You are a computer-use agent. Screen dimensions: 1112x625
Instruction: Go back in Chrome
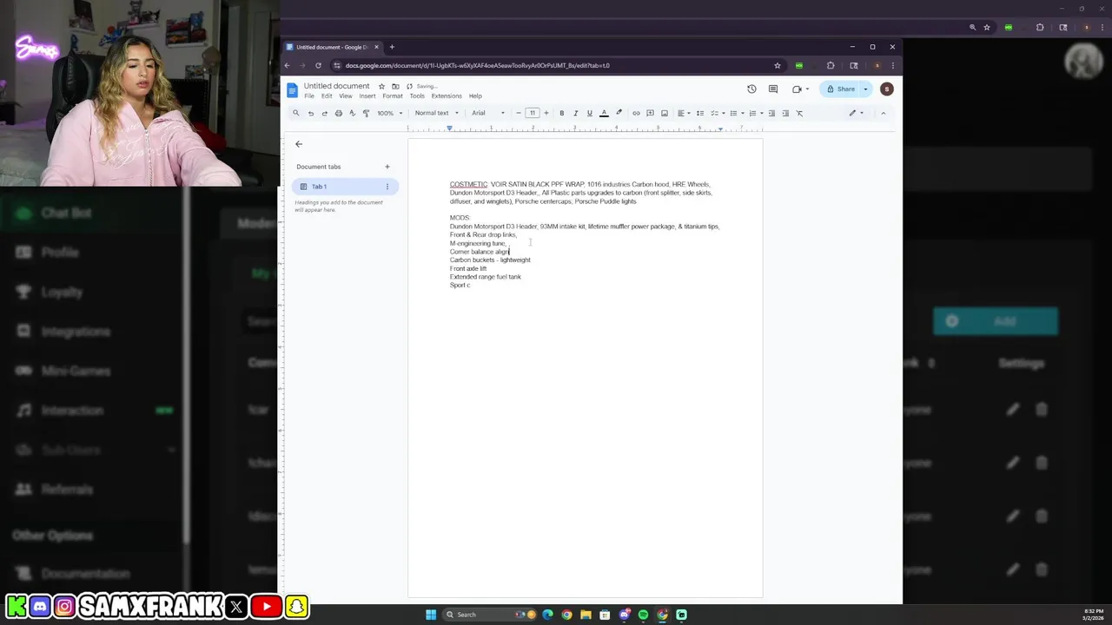(x=288, y=65)
